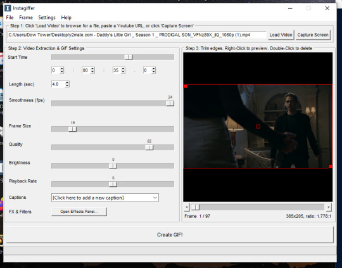Click the '365x205, ratio: 1.778:1' text
The height and width of the screenshot is (268, 342).
click(308, 216)
